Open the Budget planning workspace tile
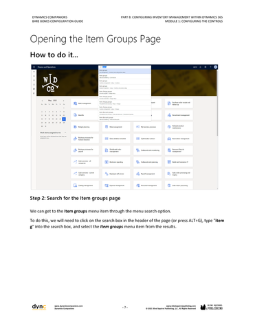Viewport: 255px width, 331px height. point(85,127)
